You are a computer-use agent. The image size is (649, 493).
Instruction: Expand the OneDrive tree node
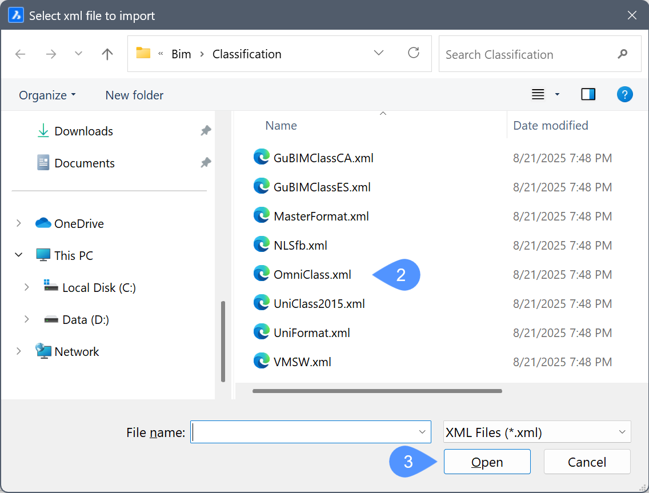click(19, 223)
